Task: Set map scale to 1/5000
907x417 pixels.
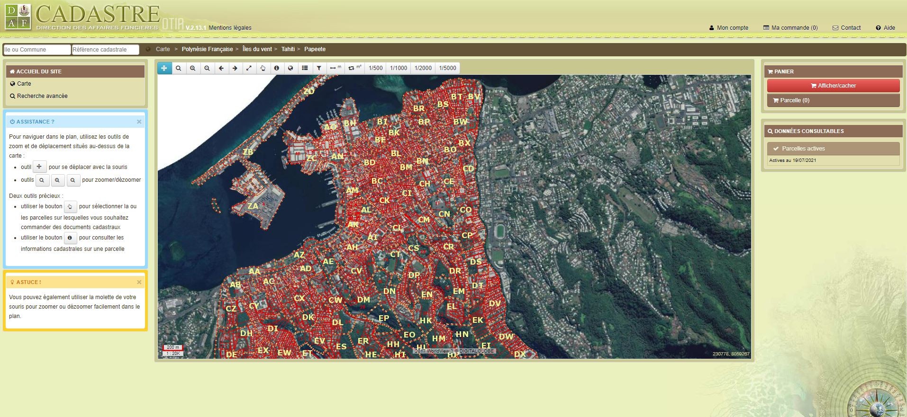Action: tap(447, 68)
